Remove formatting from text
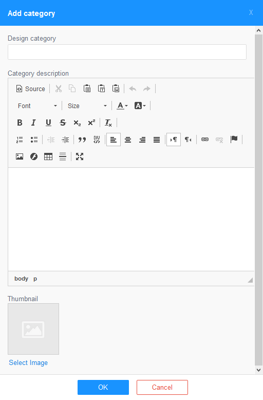 click(x=108, y=123)
